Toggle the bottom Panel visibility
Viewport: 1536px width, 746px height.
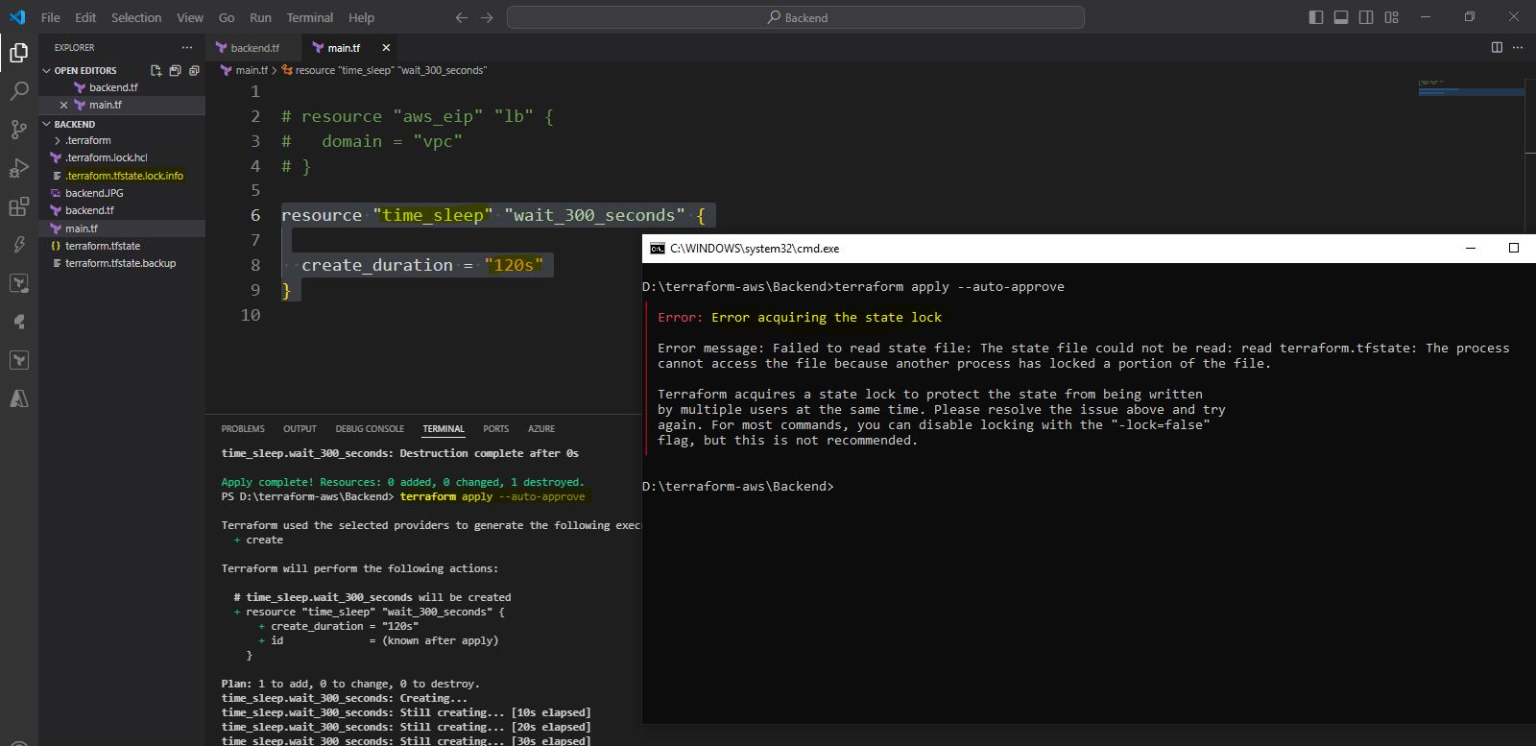(1341, 17)
